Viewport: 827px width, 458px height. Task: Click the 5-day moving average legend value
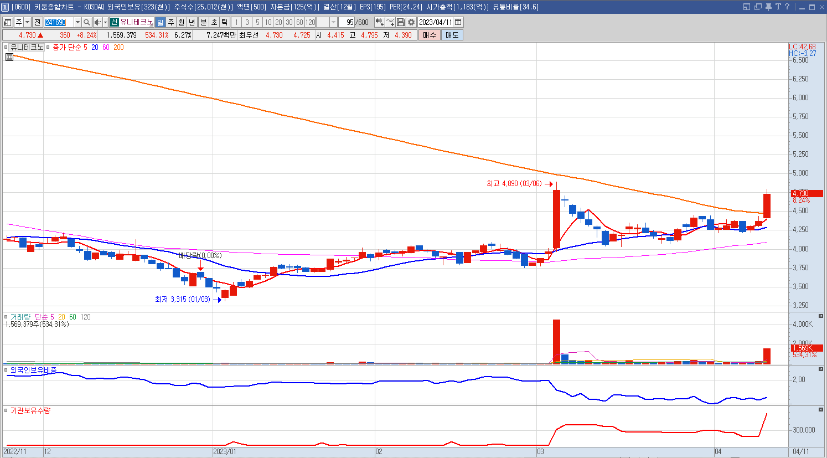85,47
